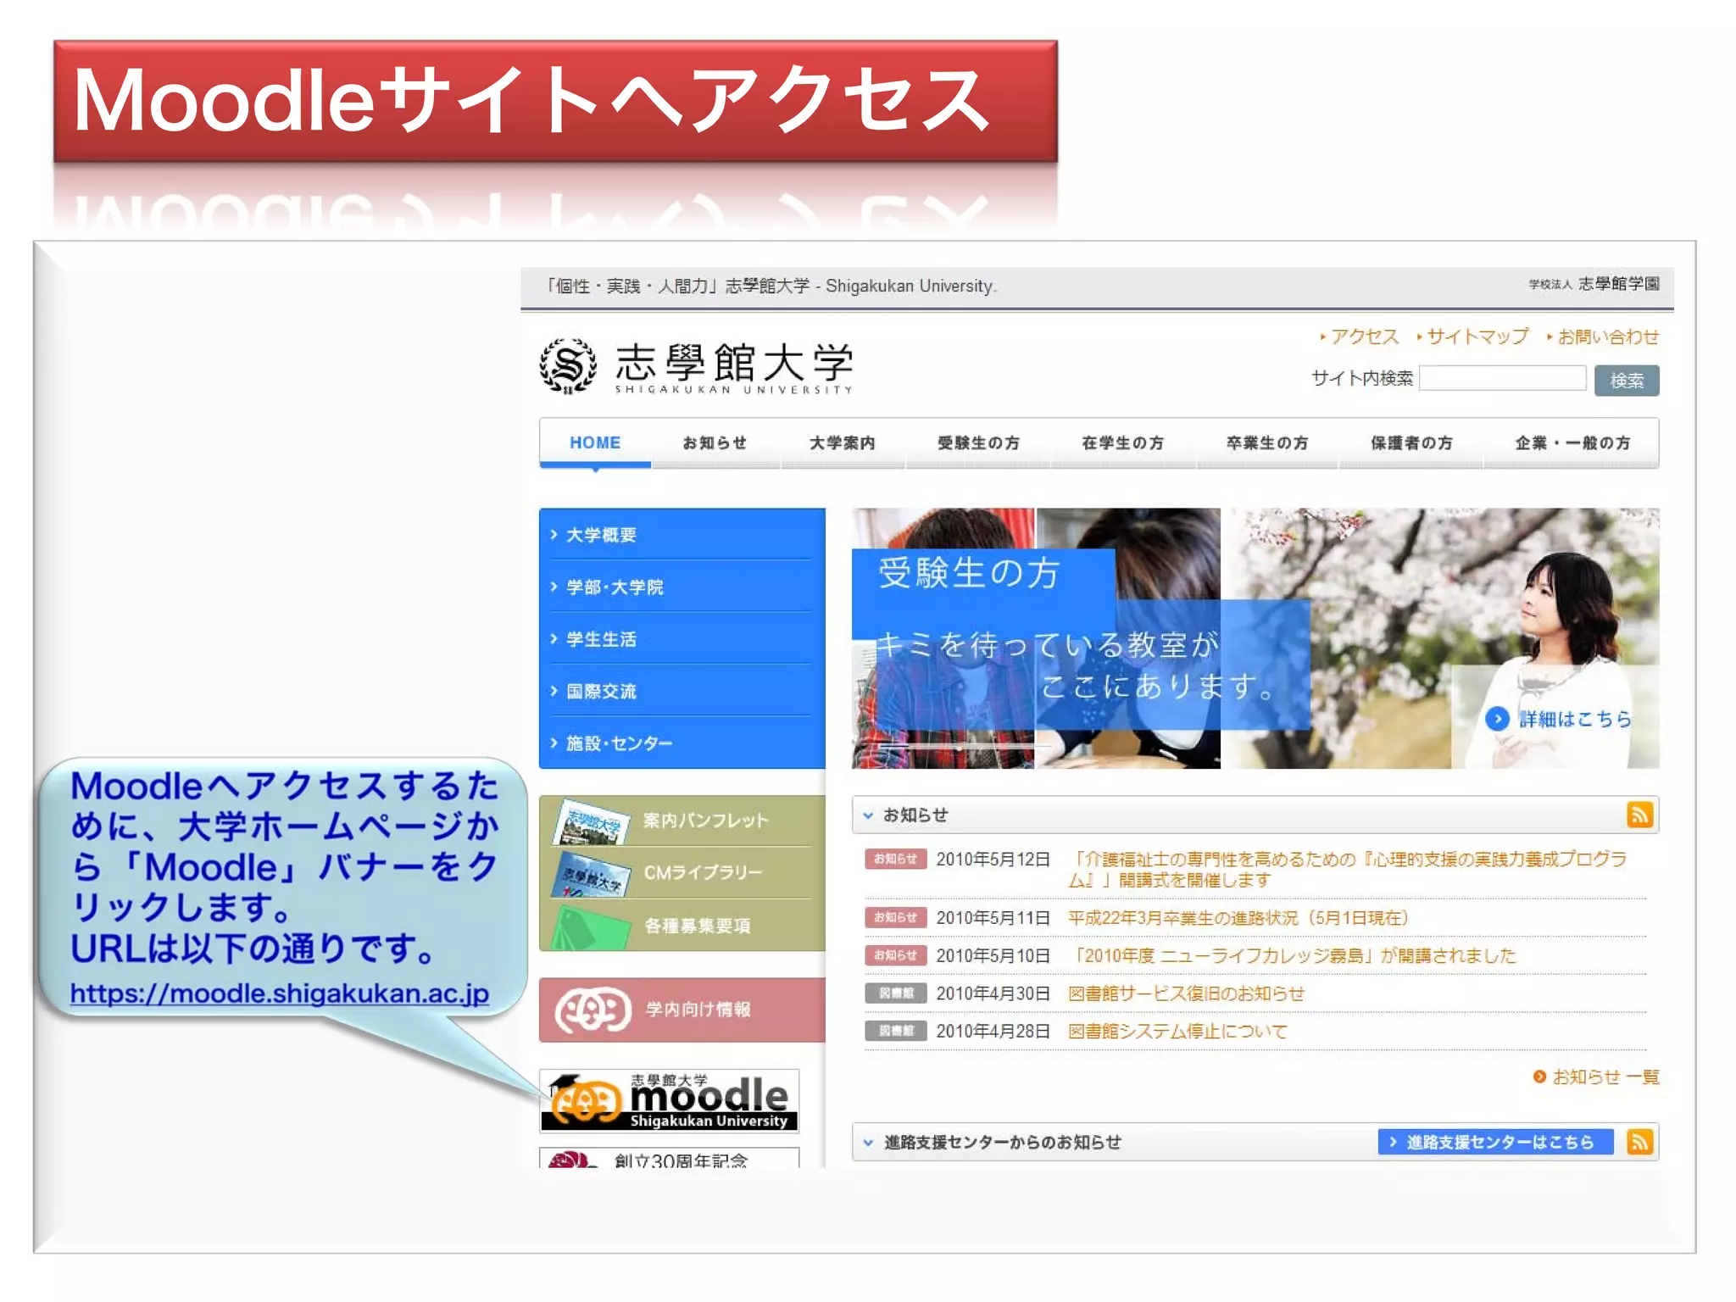
Task: Click the 進路支援センターはこちら button
Action: [1495, 1142]
